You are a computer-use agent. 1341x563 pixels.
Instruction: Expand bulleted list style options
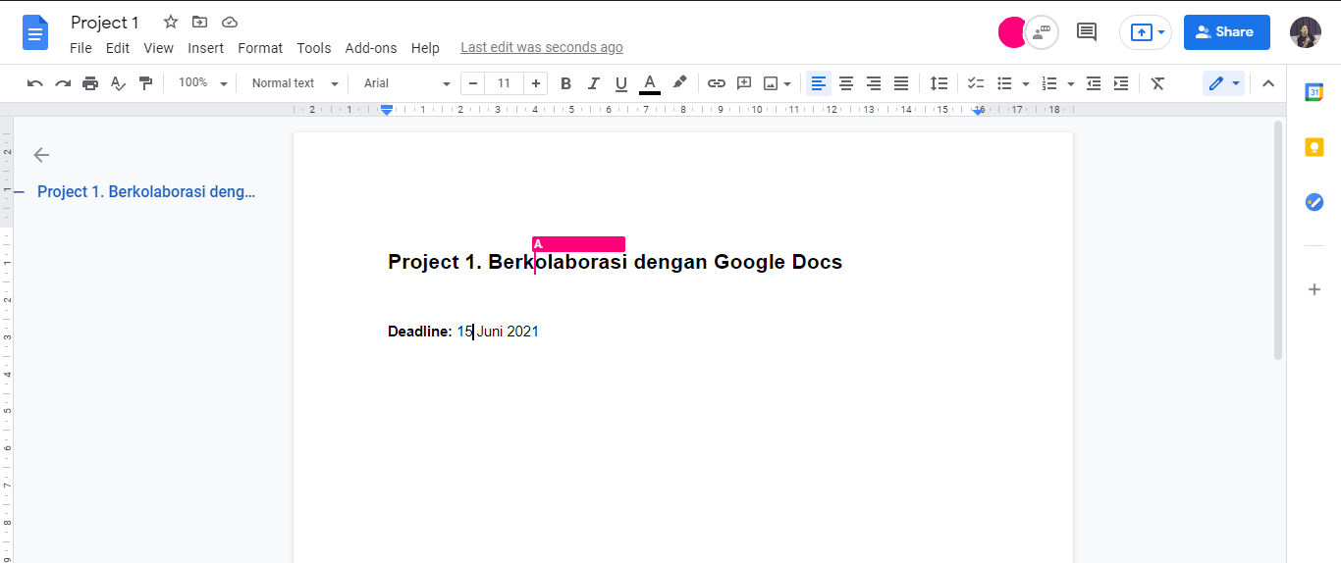(x=1025, y=84)
